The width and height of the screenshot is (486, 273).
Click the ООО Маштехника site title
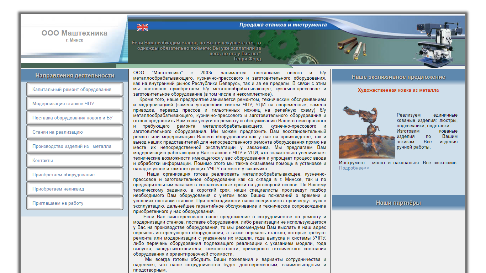click(x=74, y=33)
